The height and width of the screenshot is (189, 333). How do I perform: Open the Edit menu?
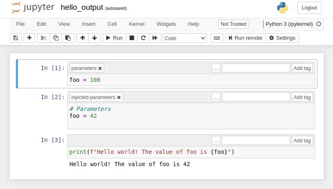pos(42,24)
